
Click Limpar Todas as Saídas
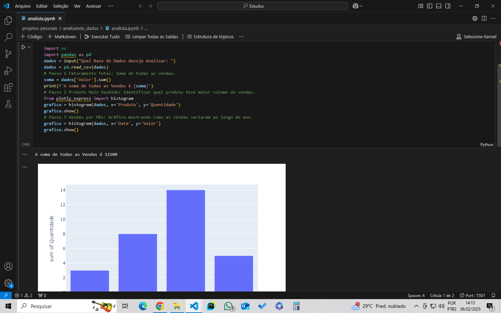[x=152, y=37]
